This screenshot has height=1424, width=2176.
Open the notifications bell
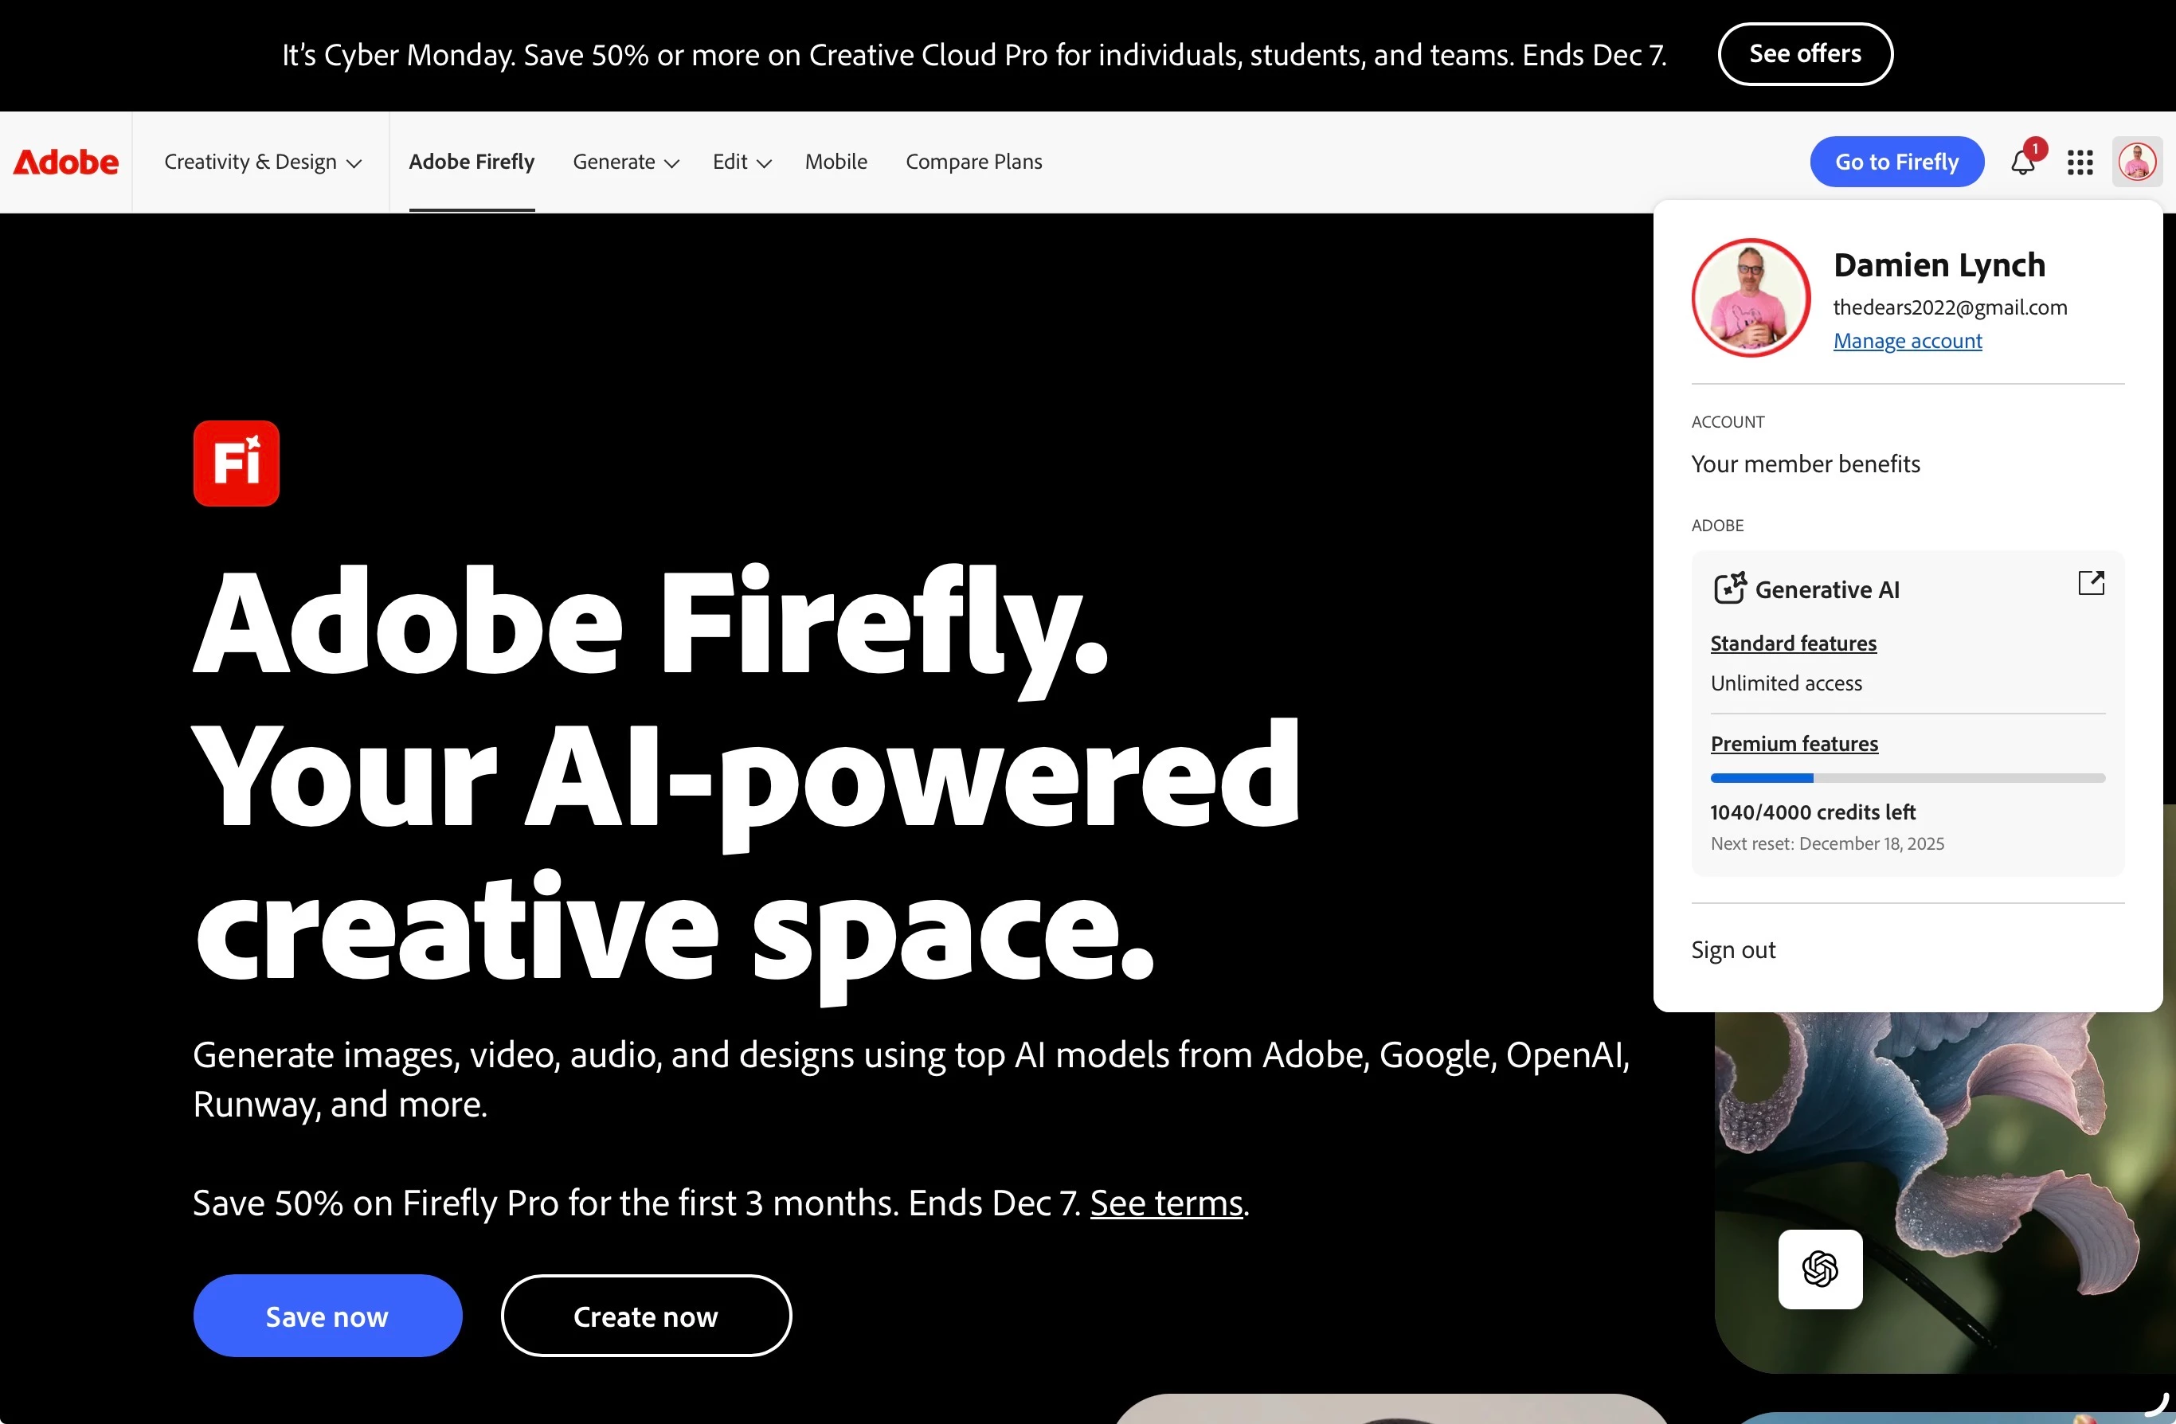click(x=2022, y=162)
